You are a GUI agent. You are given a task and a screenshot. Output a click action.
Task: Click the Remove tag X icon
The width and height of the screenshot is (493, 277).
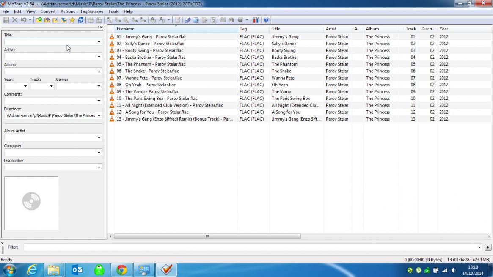pos(15,20)
